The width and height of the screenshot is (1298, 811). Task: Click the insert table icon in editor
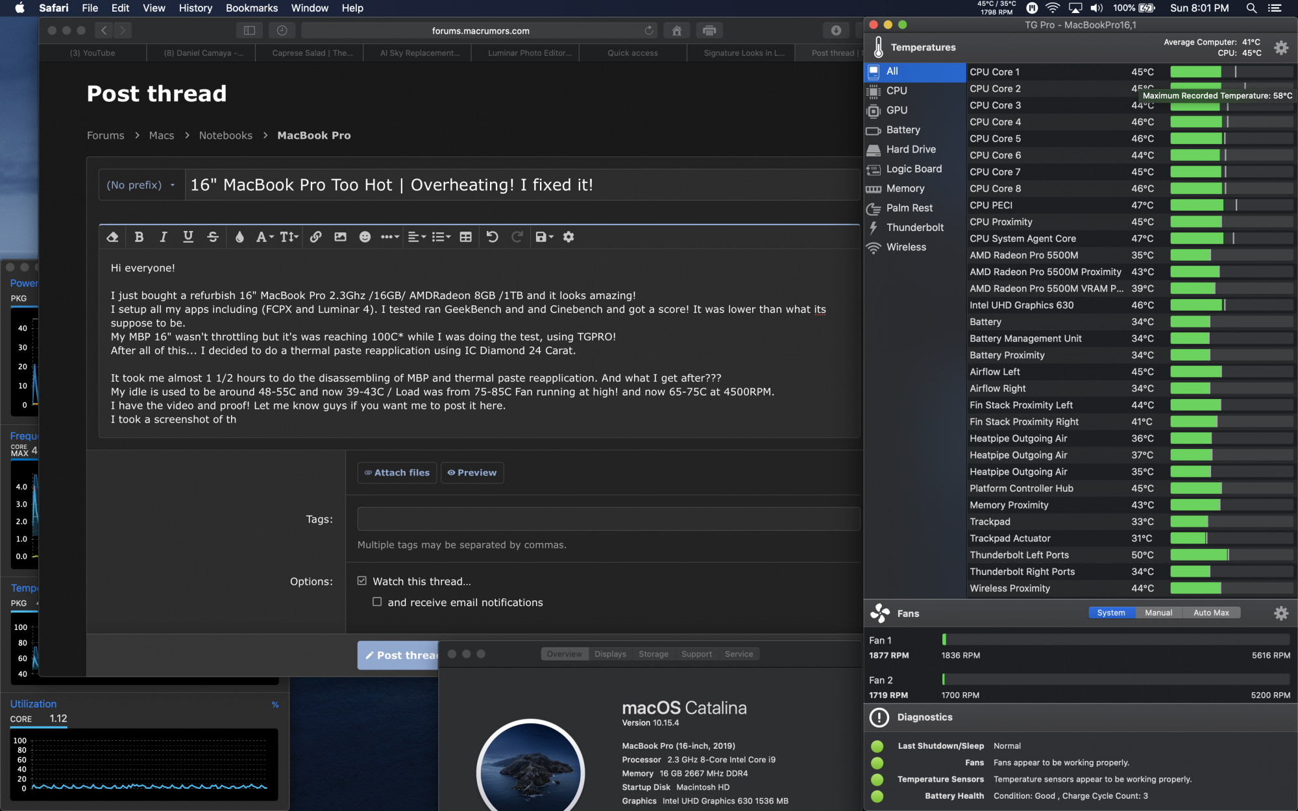coord(465,237)
